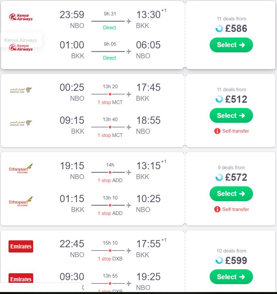Click the Ethiopian return flight logo
The image size is (277, 294).
coord(21,201)
